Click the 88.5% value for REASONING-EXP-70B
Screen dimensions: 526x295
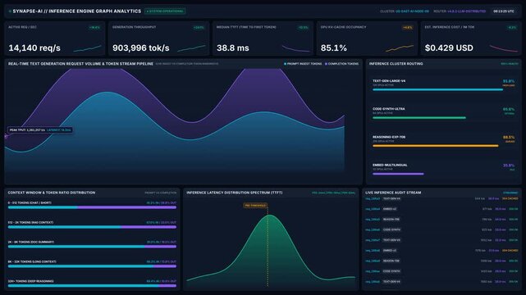click(x=509, y=138)
